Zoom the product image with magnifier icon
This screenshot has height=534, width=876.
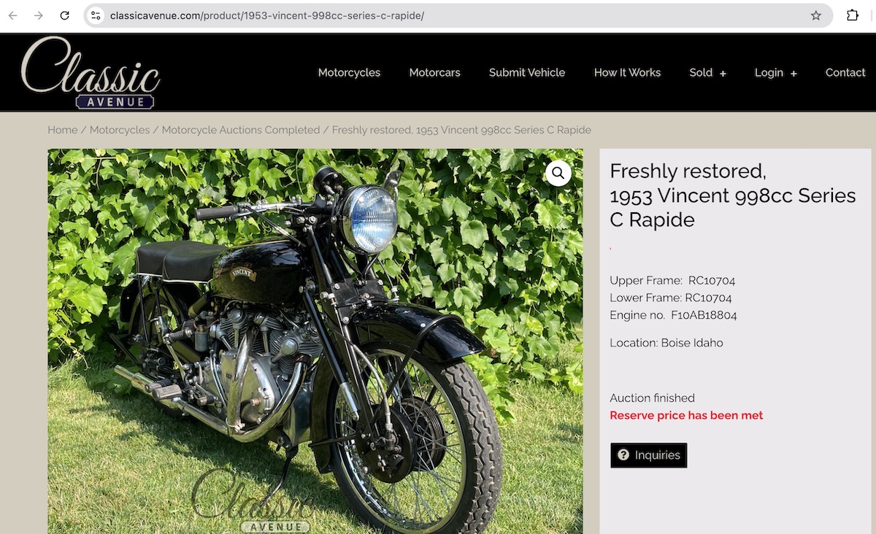[x=558, y=173]
